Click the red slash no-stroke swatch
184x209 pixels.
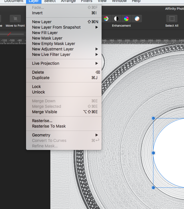(x=9, y=34)
